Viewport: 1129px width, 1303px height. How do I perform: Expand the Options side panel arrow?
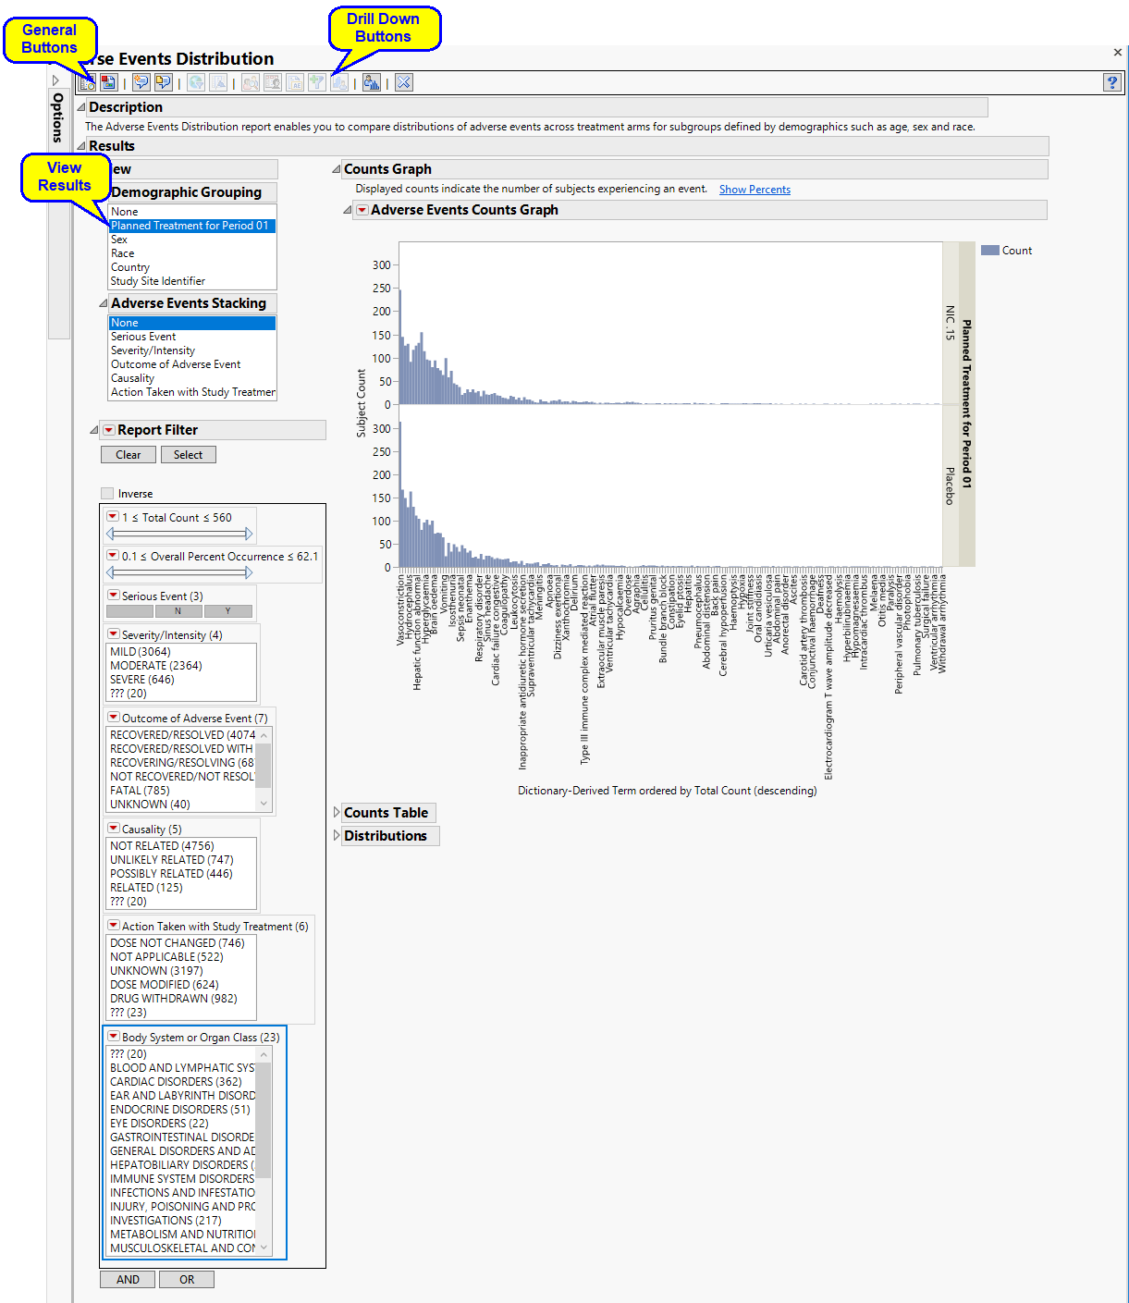coord(55,80)
